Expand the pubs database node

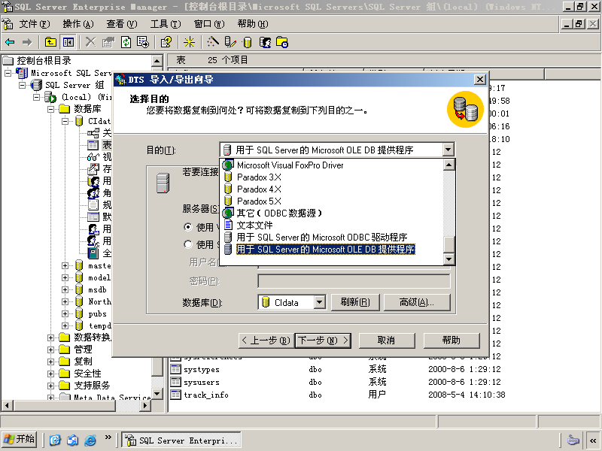(65, 313)
